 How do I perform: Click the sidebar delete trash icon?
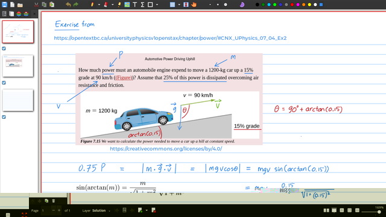tap(54, 201)
